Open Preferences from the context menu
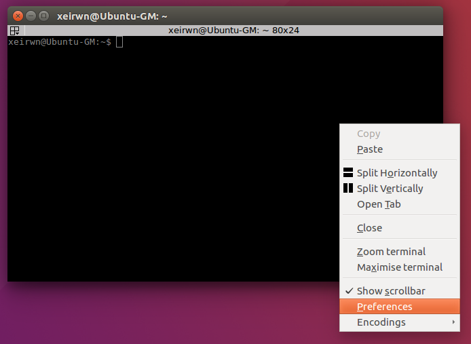Viewport: 471px width, 344px height. pos(400,307)
